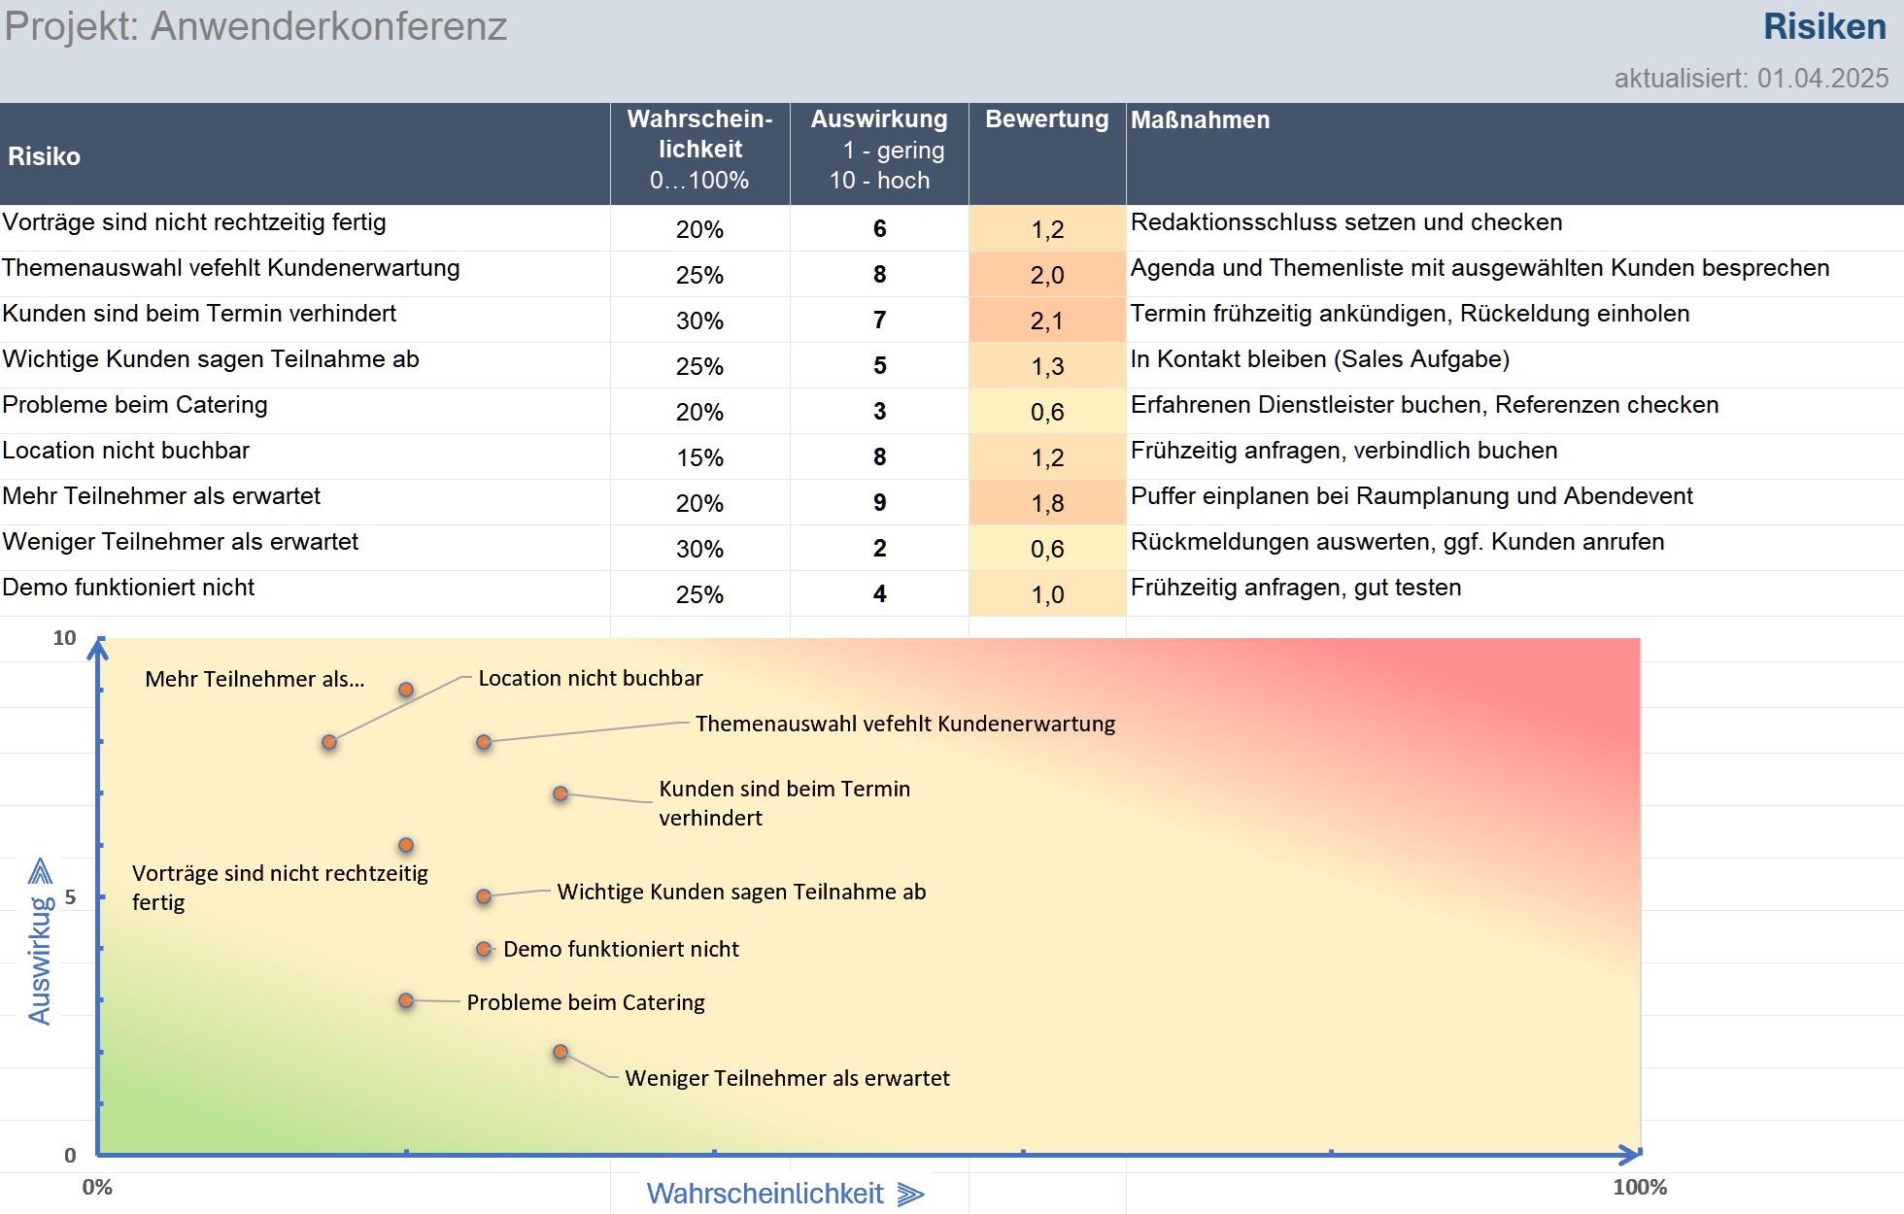Click 20% probability for Vorträge row
This screenshot has height=1214, width=1904.
point(699,229)
